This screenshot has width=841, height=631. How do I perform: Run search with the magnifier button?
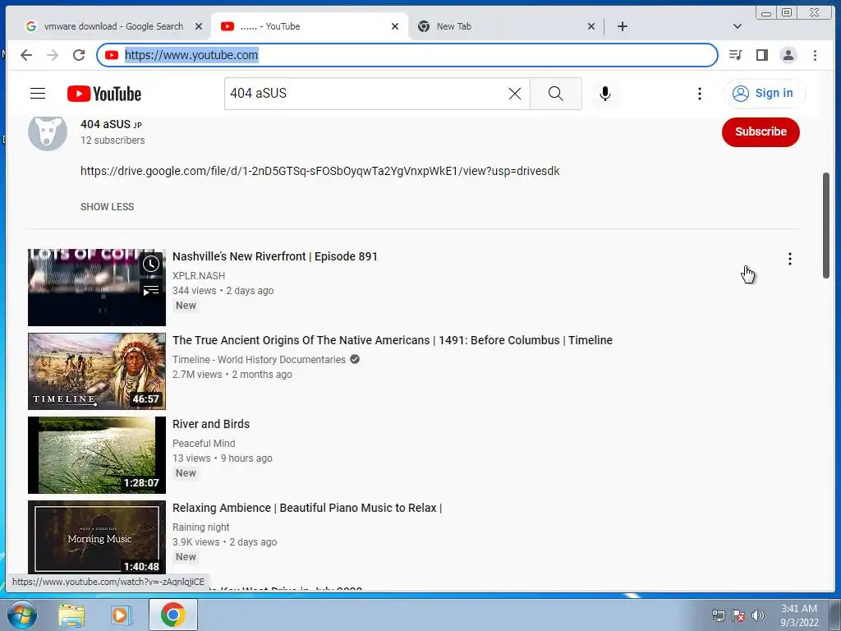point(556,94)
